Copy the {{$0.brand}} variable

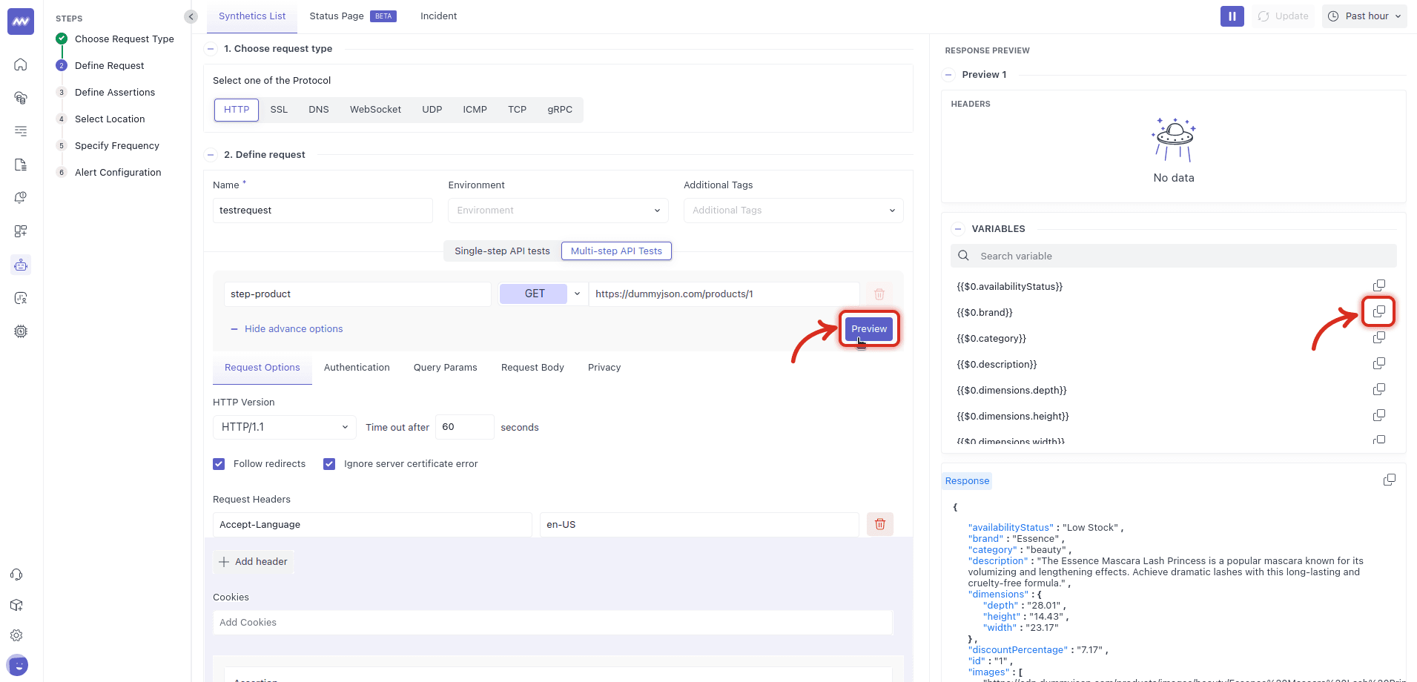1378,312
